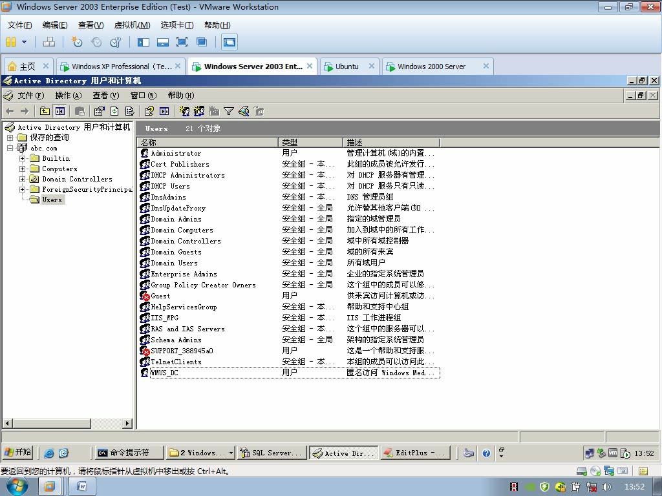662x496 pixels.
Task: Click tree pane horizontal scrollbar right arrow
Action: [x=127, y=423]
